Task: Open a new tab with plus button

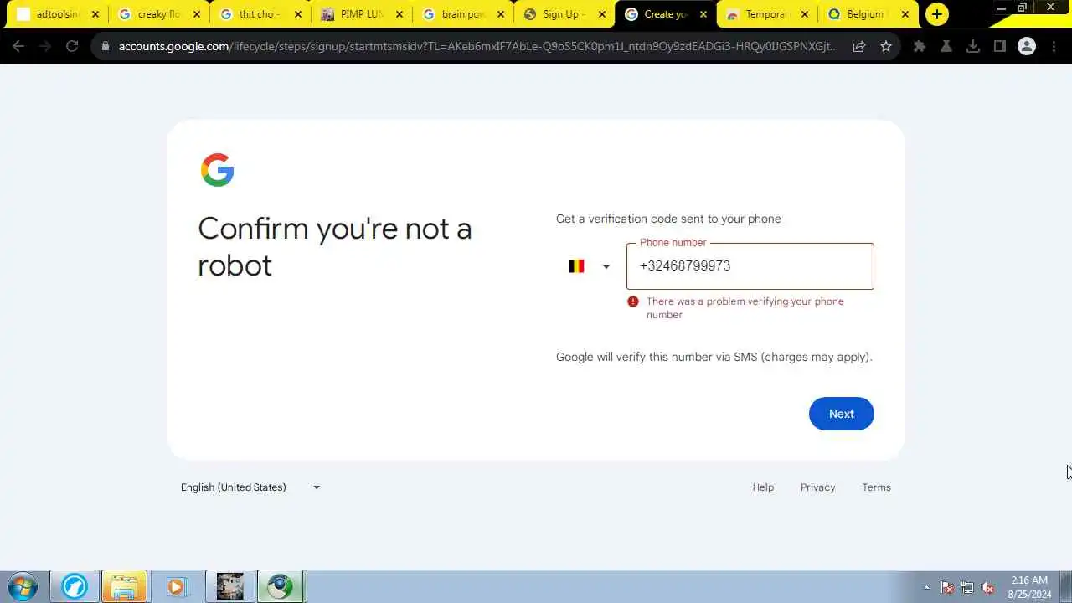Action: [x=937, y=14]
